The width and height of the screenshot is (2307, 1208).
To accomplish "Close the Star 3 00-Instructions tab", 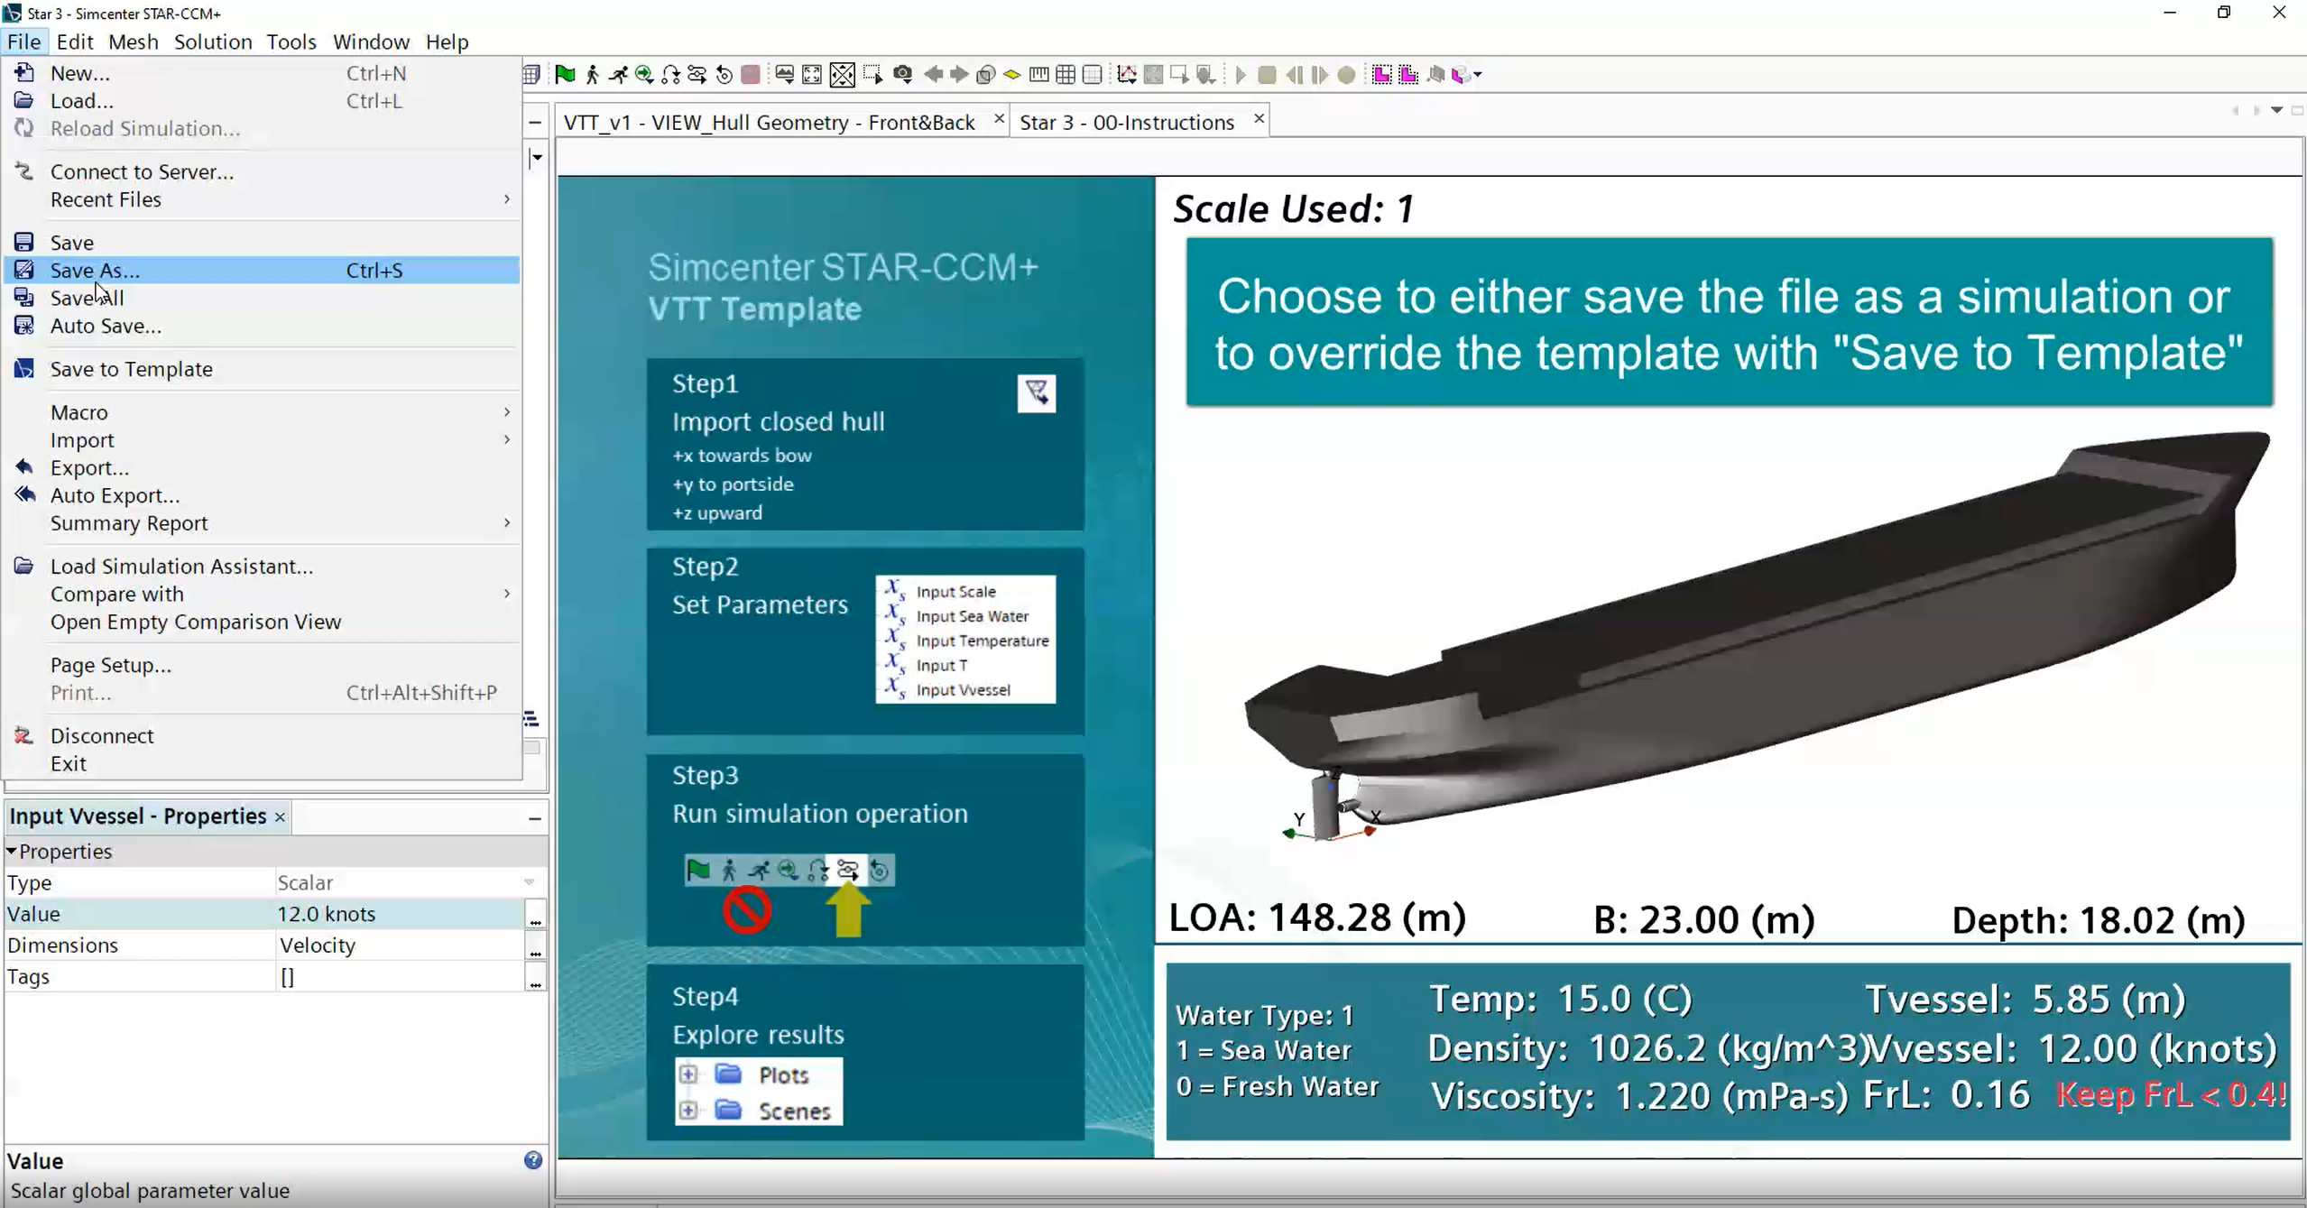I will point(1259,119).
